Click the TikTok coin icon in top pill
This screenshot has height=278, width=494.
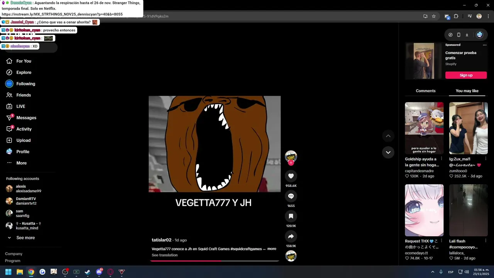(x=450, y=35)
